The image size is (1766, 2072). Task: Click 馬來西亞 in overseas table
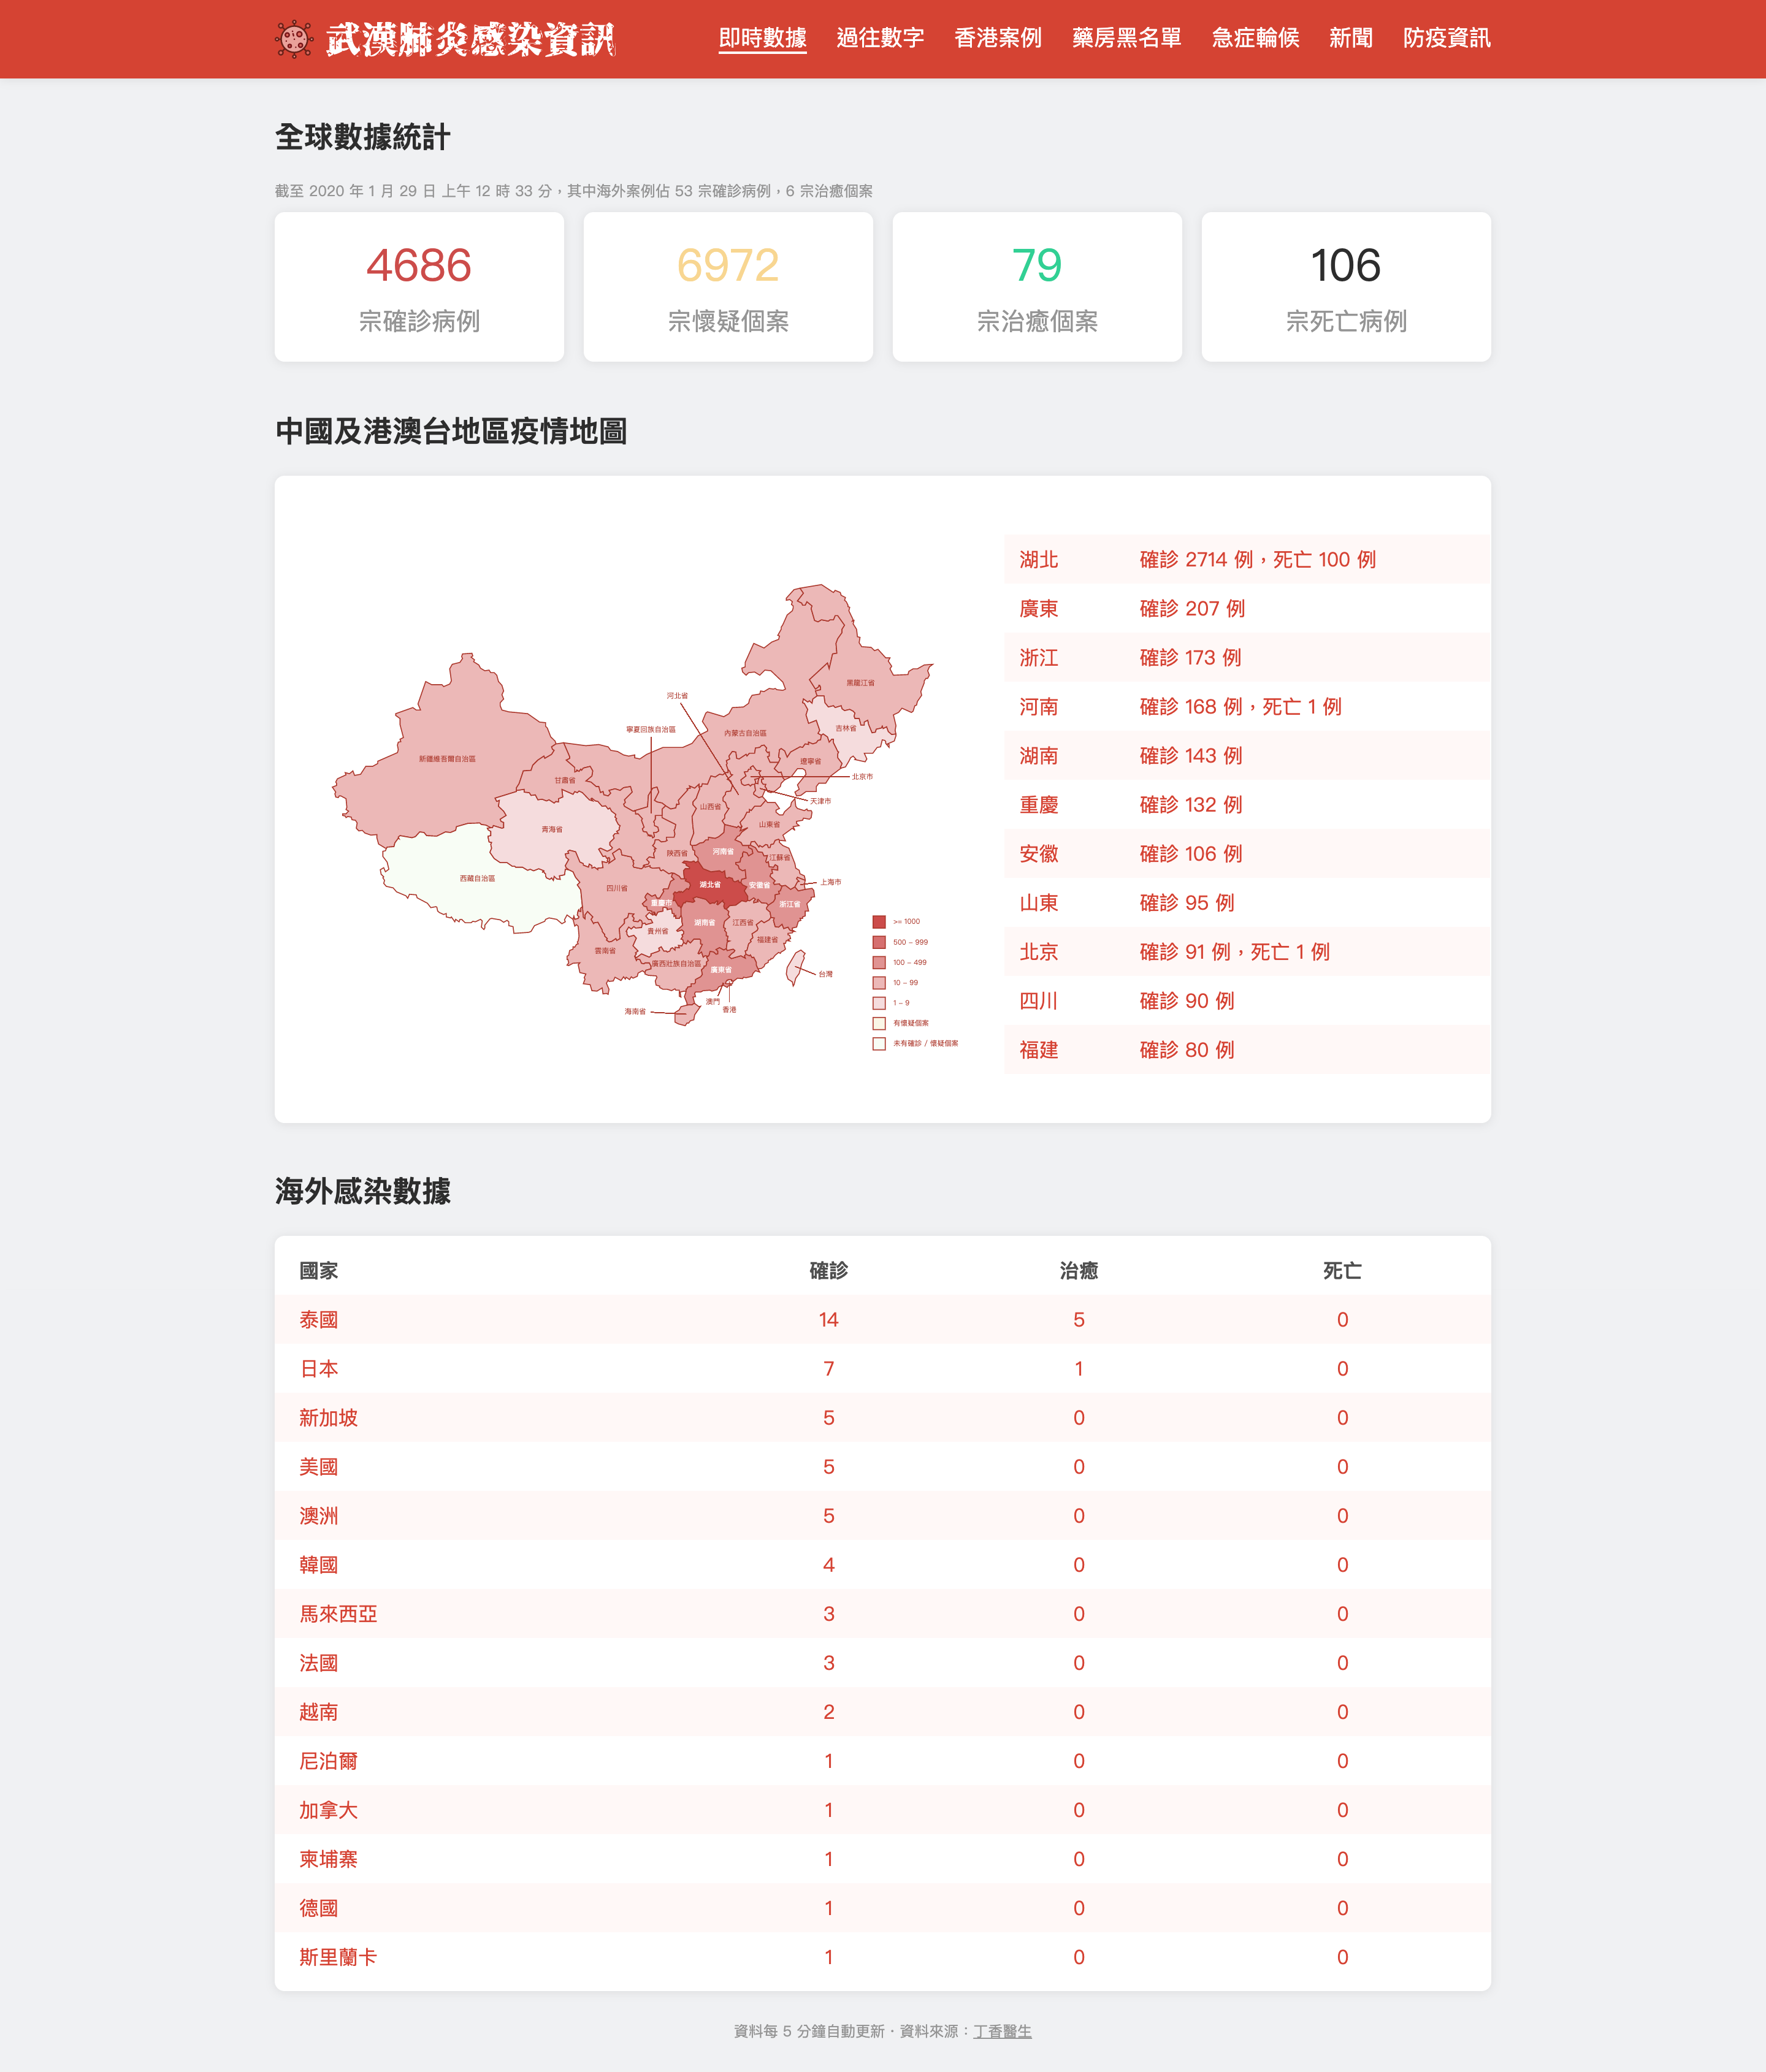pos(338,1614)
